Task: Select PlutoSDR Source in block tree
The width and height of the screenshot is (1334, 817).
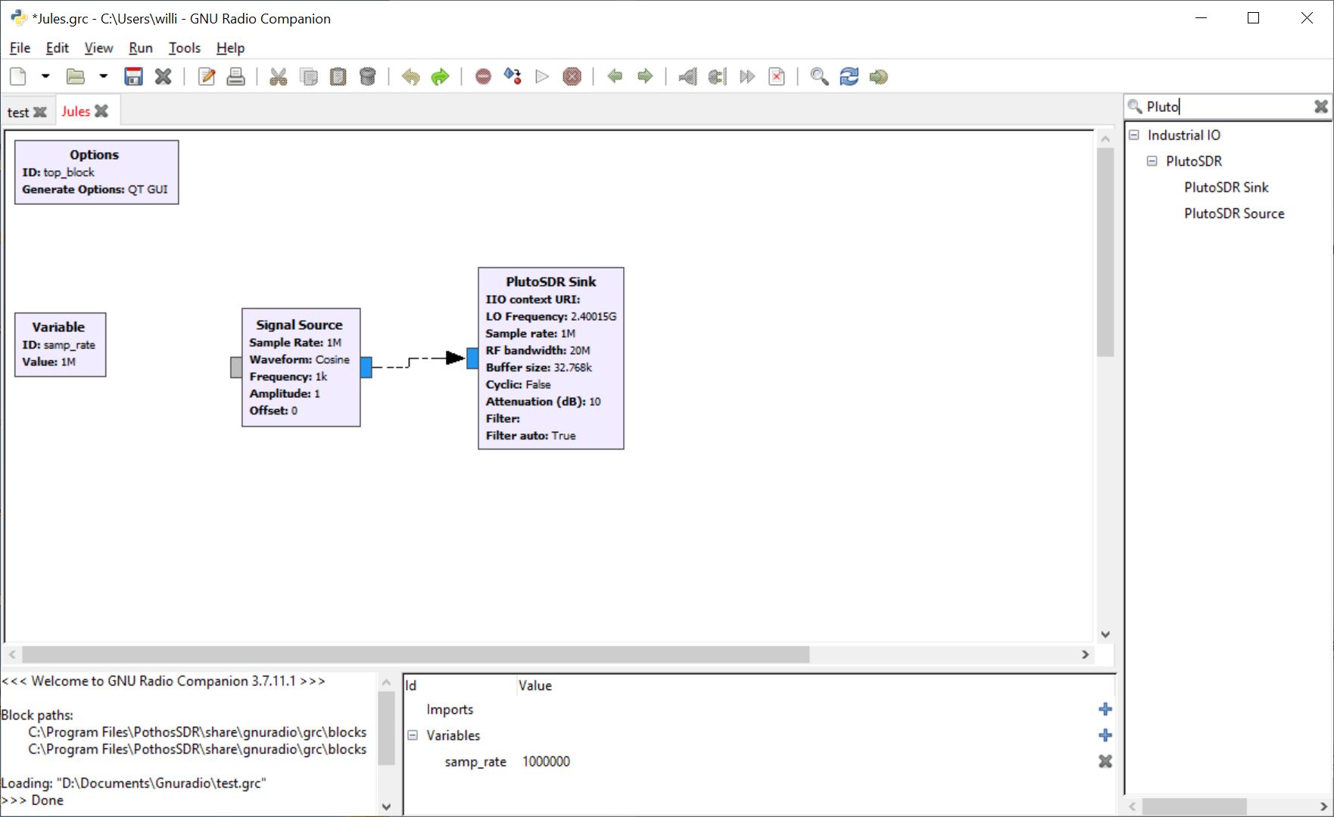Action: (x=1234, y=213)
